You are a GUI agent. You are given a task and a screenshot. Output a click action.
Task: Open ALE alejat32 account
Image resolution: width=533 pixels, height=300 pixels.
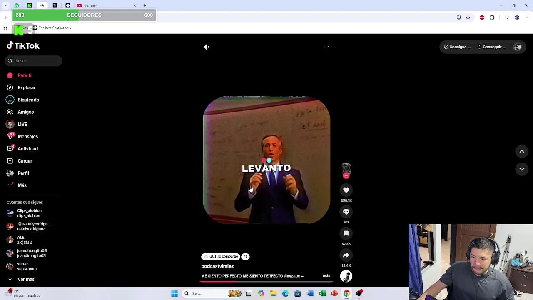[19, 240]
